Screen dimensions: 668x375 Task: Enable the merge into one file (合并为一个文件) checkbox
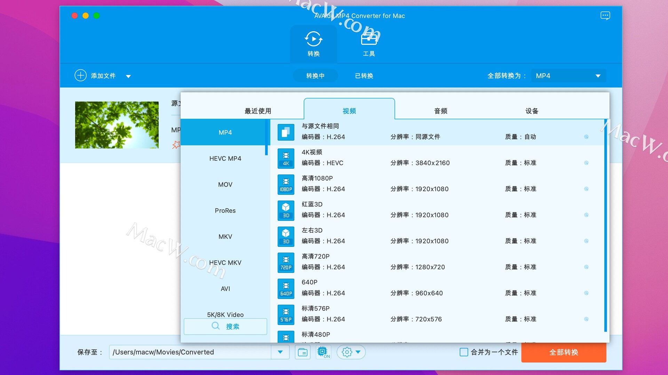464,352
